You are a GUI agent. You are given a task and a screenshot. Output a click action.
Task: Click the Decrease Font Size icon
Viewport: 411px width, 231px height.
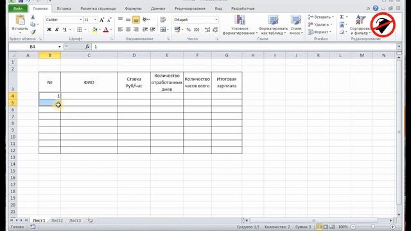tap(109, 20)
